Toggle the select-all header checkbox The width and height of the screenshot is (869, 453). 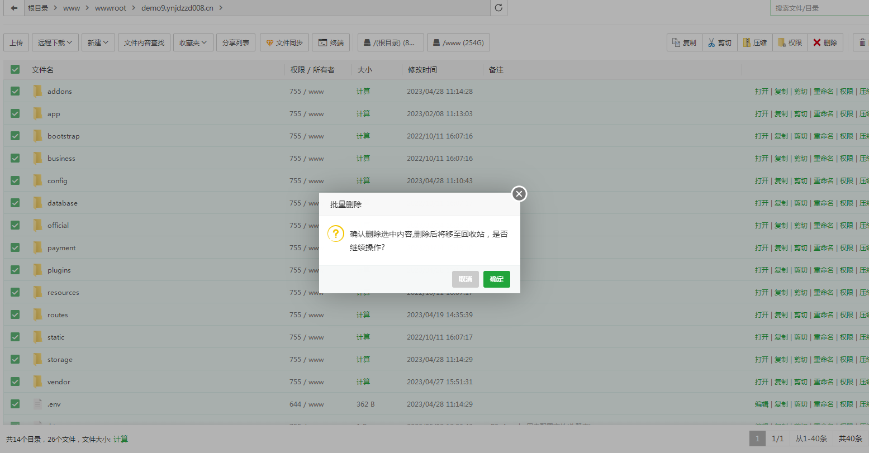tap(15, 69)
